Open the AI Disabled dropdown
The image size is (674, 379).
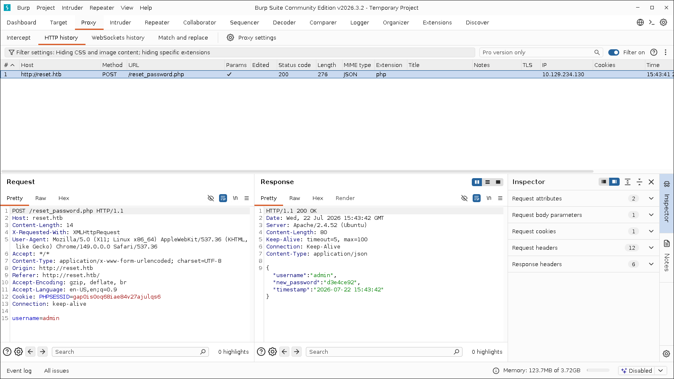642,371
